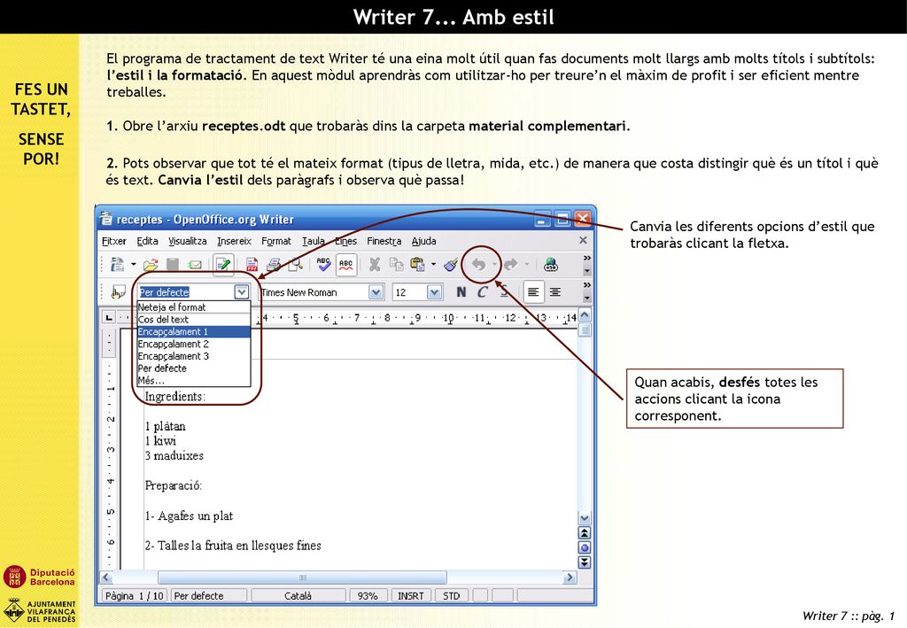This screenshot has height=628, width=907.
Task: Open the Finestra menu
Action: click(384, 241)
